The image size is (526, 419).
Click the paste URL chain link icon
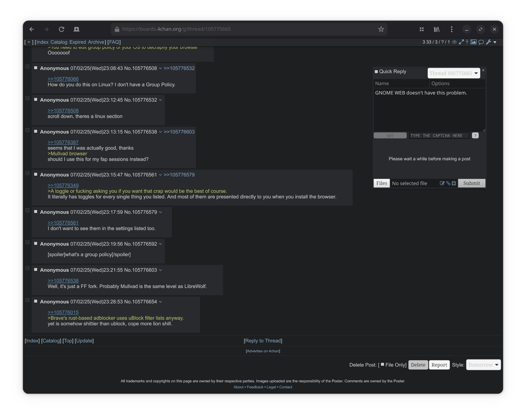pos(448,183)
